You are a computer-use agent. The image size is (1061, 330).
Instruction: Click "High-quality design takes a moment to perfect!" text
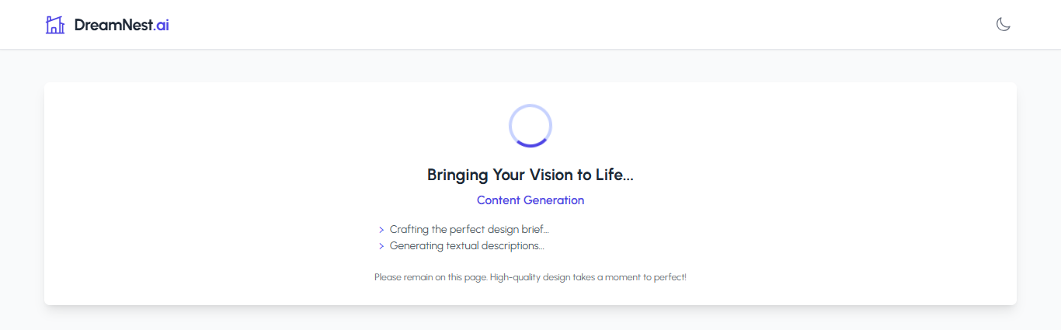point(588,277)
